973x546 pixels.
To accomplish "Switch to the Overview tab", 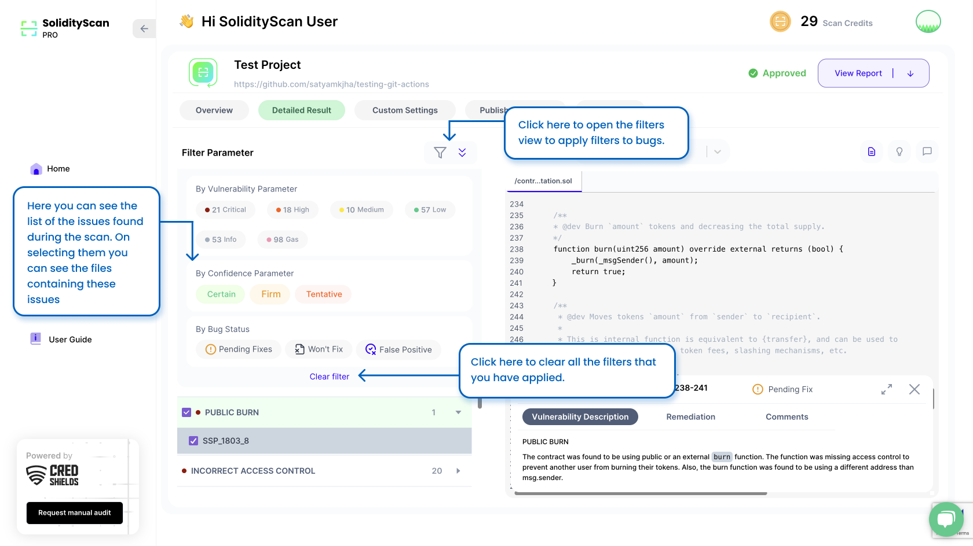I will (214, 110).
